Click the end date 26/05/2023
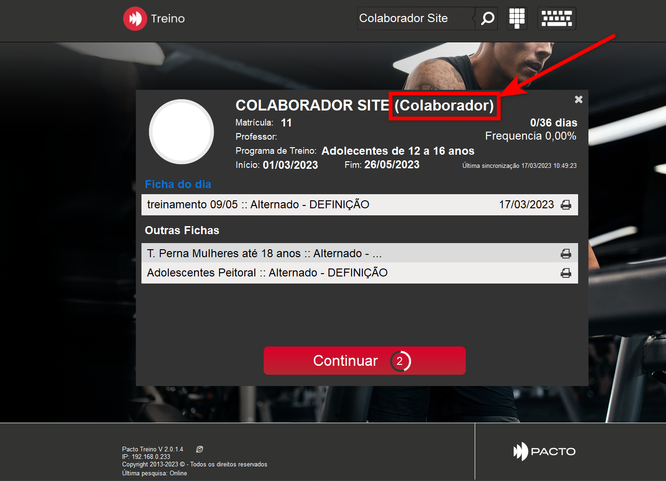This screenshot has height=481, width=666. (x=392, y=165)
